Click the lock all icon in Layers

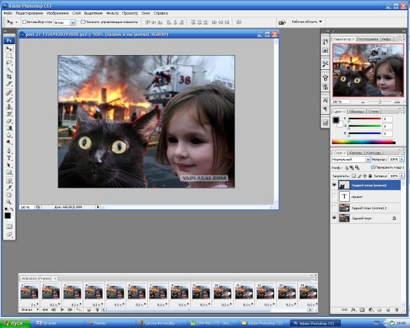pyautogui.click(x=370, y=176)
